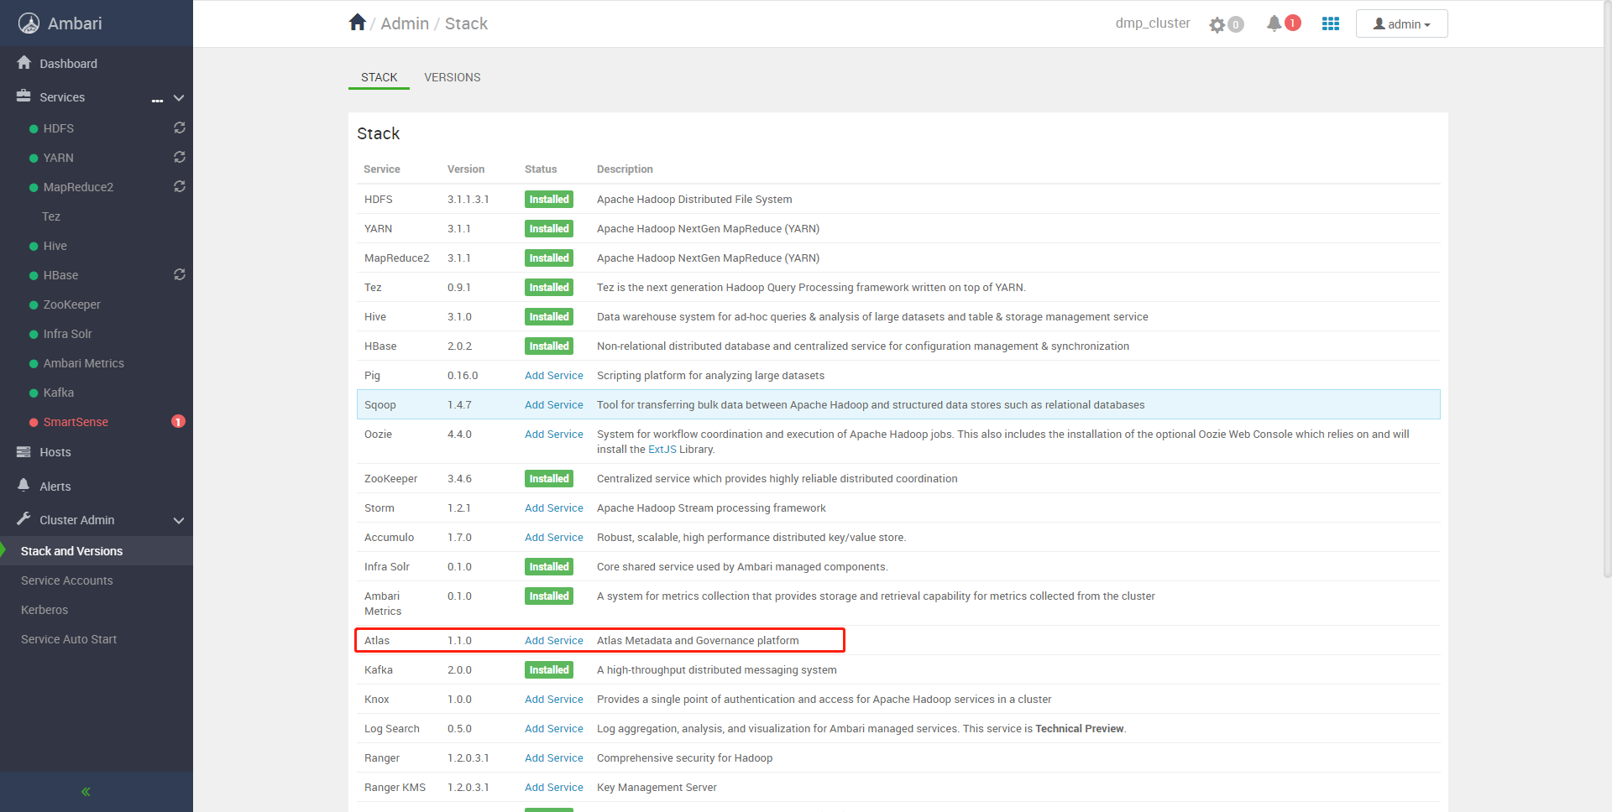
Task: Open Stack and Versions menu item
Action: (97, 551)
